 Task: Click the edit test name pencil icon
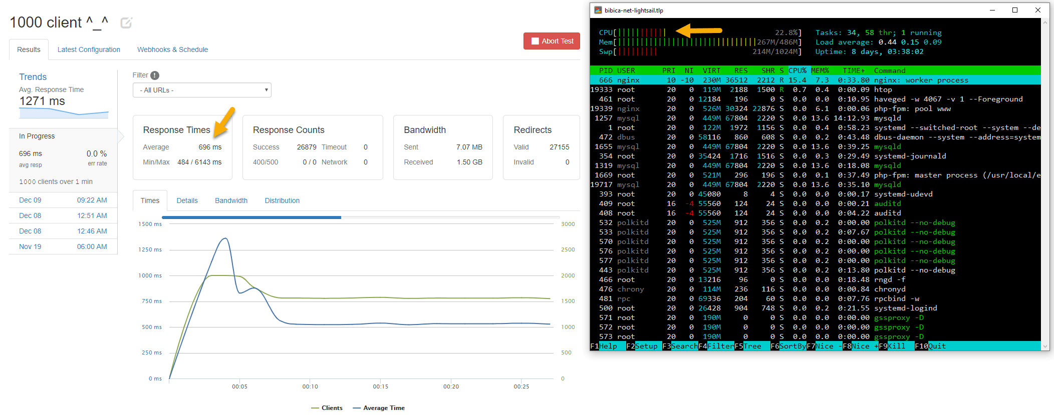click(126, 22)
